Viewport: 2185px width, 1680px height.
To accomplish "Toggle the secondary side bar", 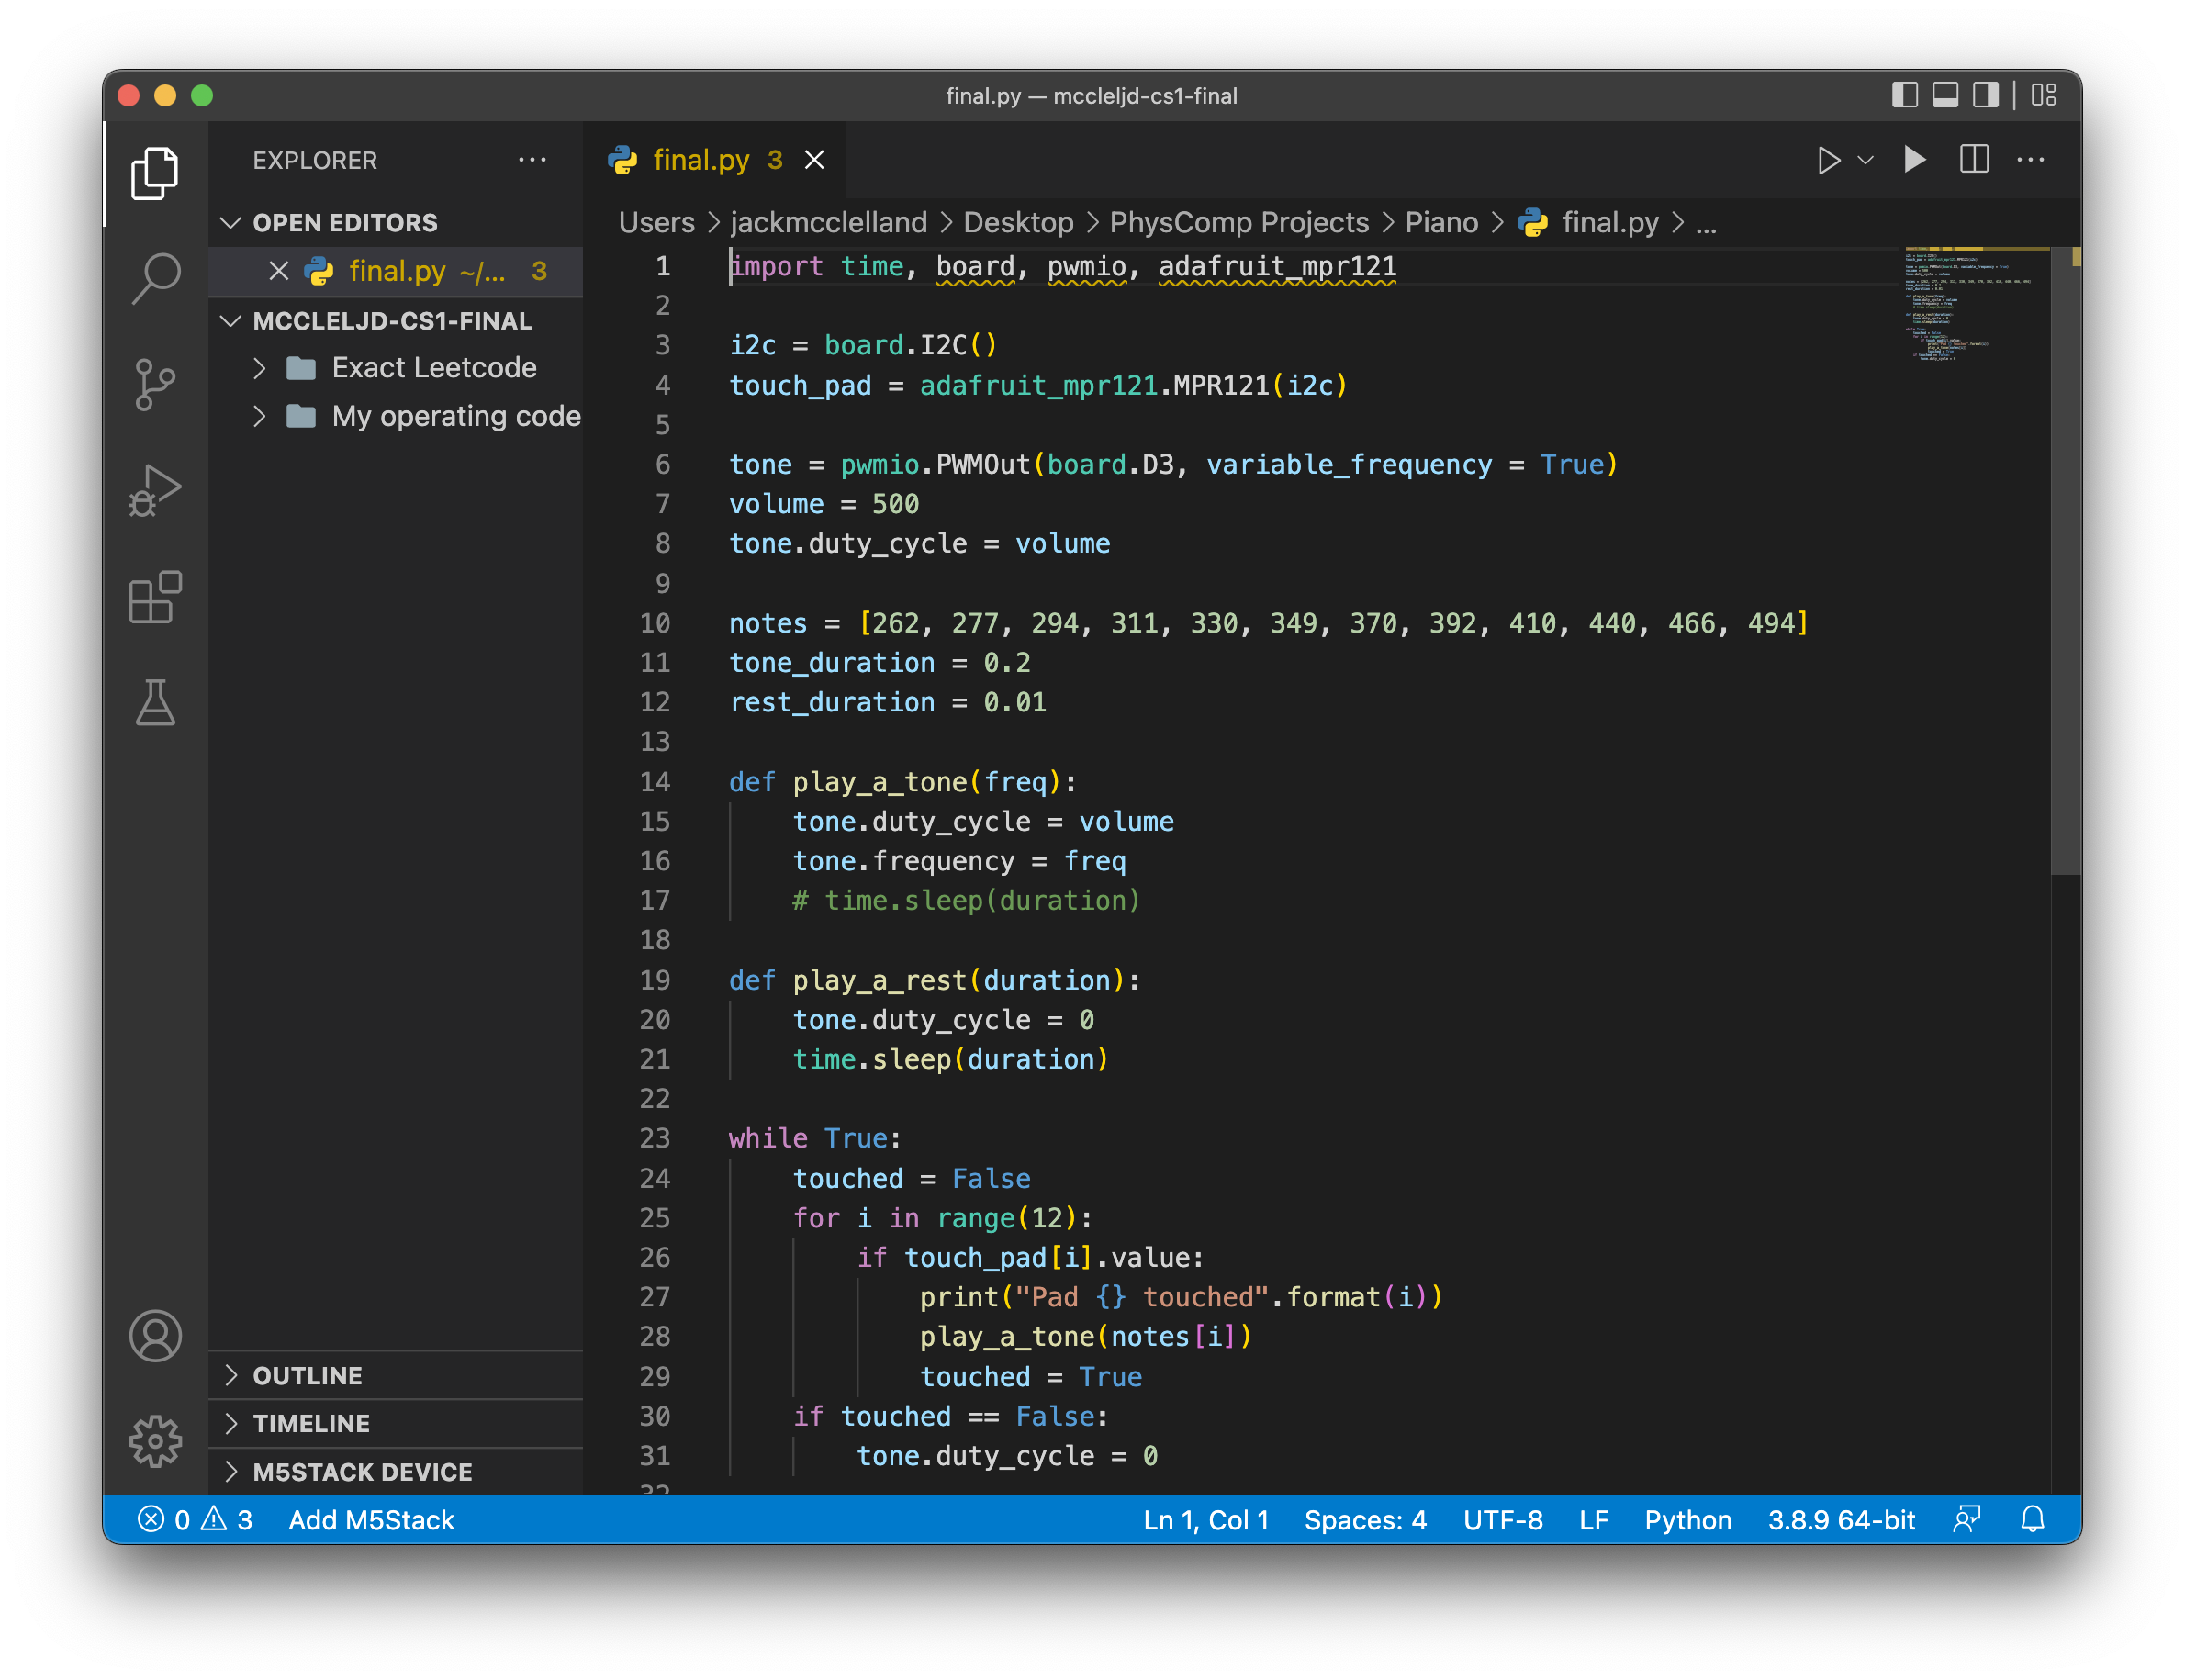I will 1985,95.
